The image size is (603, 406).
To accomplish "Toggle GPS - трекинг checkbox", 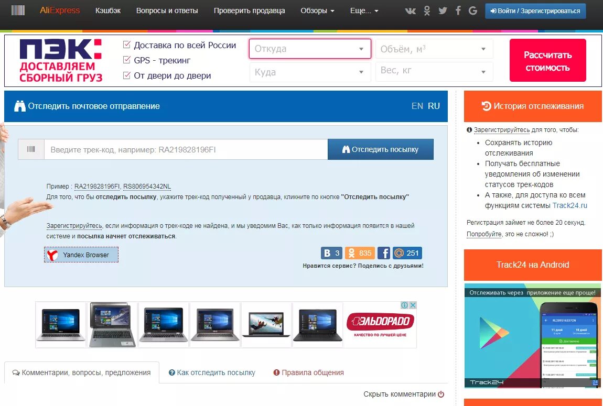I will [x=126, y=60].
